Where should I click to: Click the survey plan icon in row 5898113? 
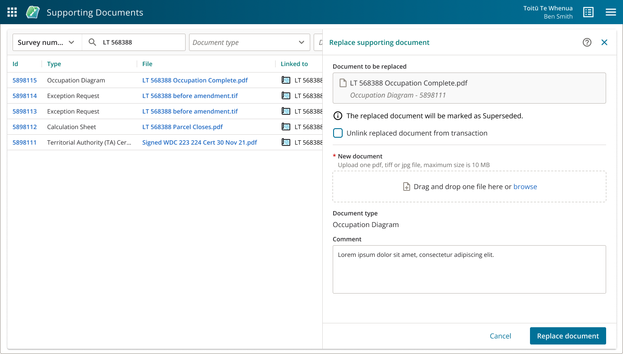286,111
